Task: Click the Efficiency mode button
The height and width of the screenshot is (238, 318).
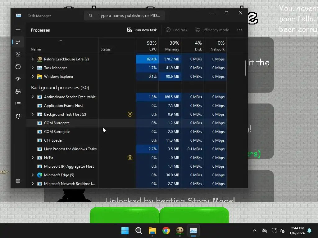Action: (212, 30)
